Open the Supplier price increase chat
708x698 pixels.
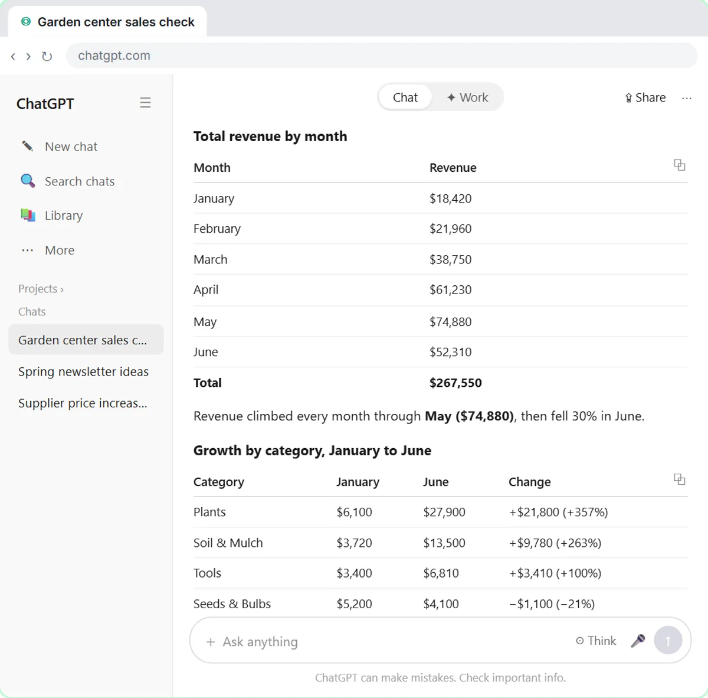point(86,403)
